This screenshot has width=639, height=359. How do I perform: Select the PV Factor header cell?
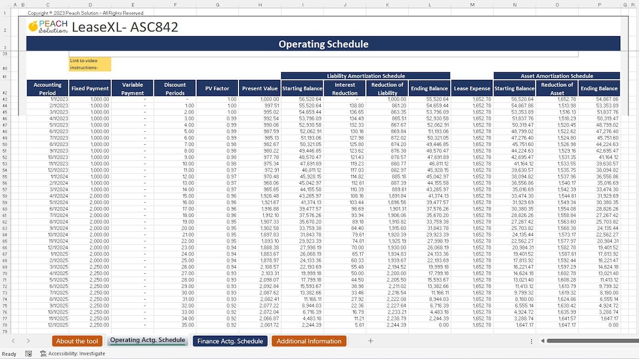click(217, 89)
